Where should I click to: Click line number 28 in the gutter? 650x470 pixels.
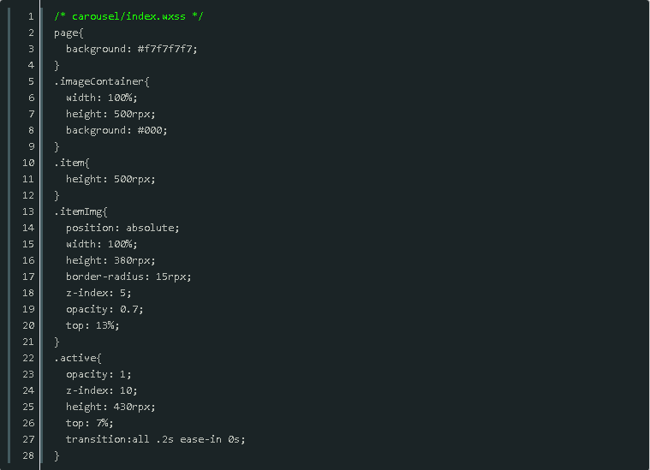click(x=28, y=455)
